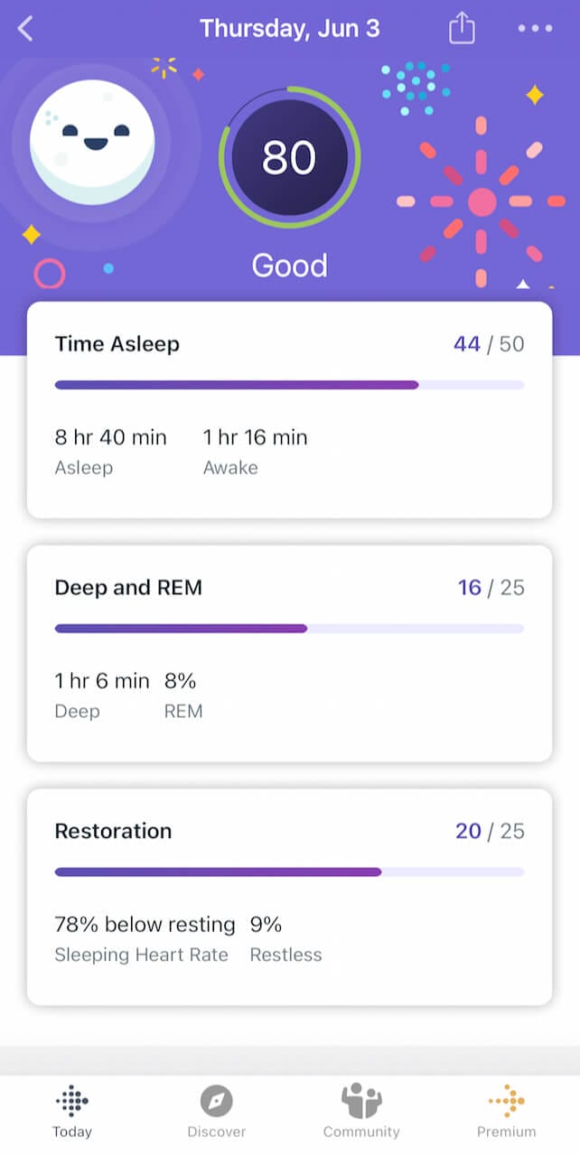Tap the sleep score 80 circle
This screenshot has width=580, height=1156.
tap(289, 158)
